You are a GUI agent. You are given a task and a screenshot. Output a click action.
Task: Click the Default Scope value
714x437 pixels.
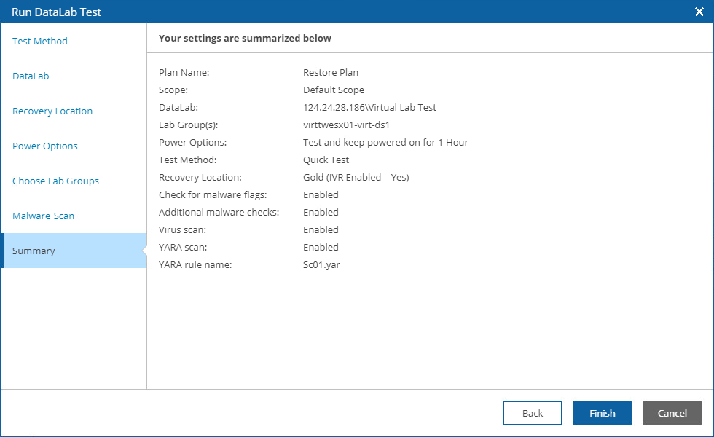(334, 90)
